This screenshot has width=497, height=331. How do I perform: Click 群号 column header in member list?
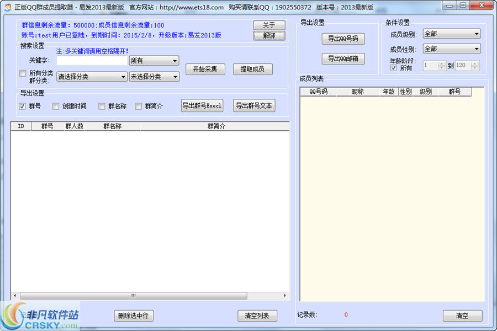455,92
